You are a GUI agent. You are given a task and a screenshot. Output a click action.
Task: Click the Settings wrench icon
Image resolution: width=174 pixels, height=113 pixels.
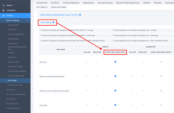pos(4,16)
